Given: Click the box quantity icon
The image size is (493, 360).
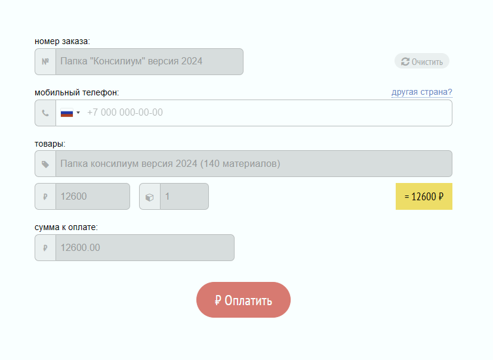Looking at the screenshot, I should (150, 197).
